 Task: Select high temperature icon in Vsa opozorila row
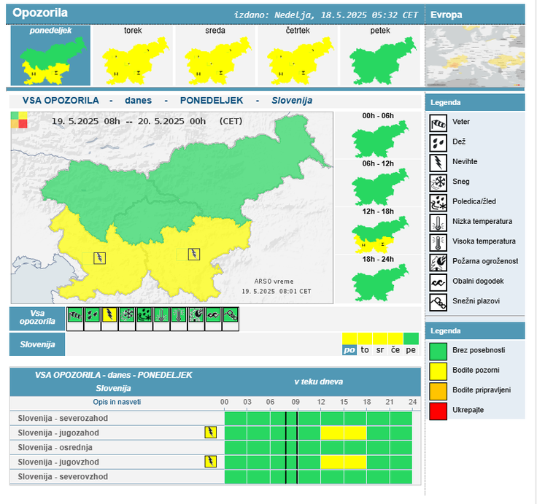coord(179,314)
